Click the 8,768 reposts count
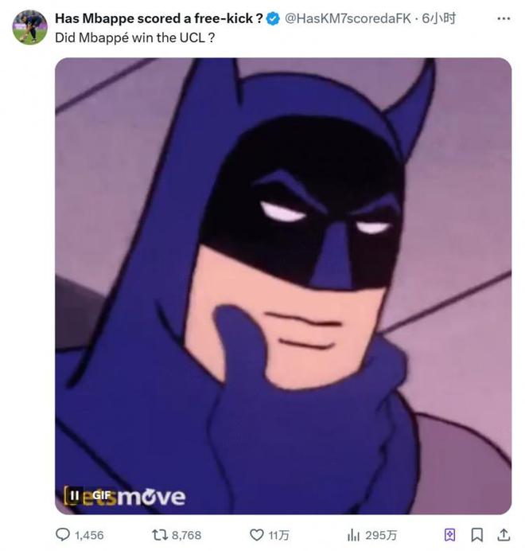Viewport: 525px width, 551px height. 187,535
